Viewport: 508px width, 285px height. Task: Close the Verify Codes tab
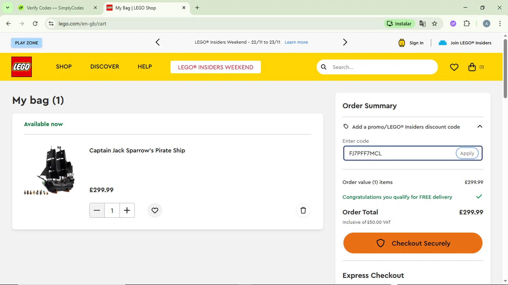click(96, 8)
